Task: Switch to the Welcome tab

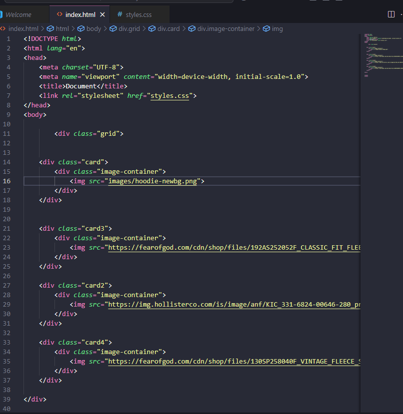Action: pyautogui.click(x=18, y=14)
